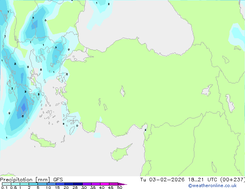Select the 2–5 mm legend color swatch
The height and width of the screenshot is (189, 245).
pyautogui.click(x=33, y=184)
